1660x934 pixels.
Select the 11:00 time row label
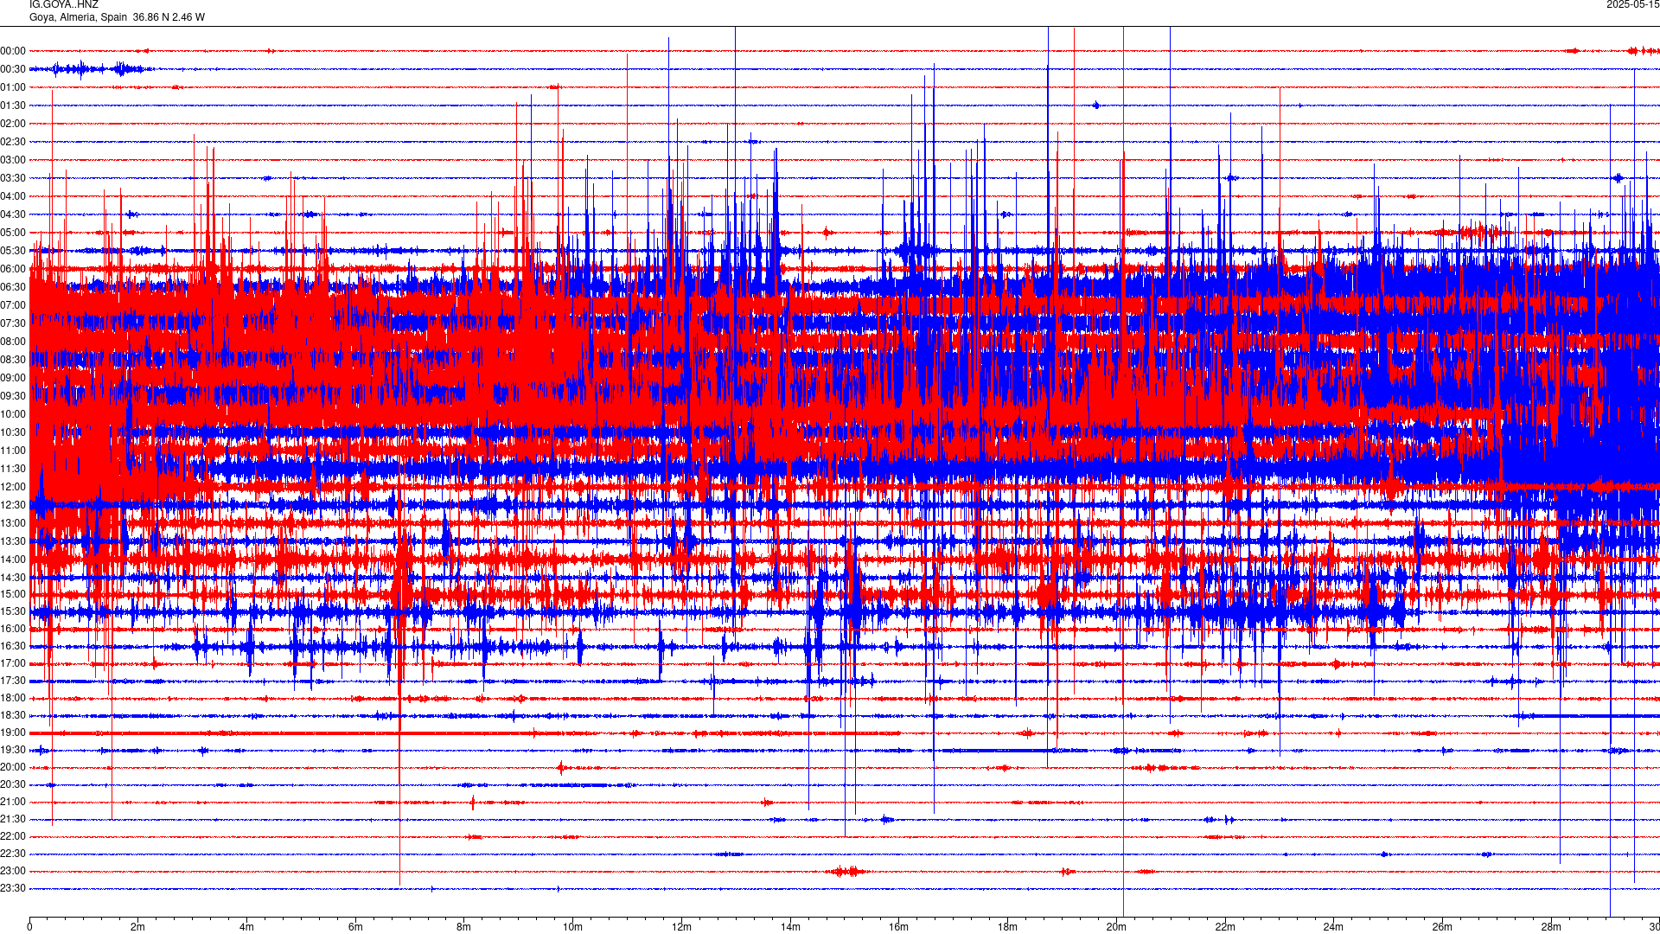coord(13,451)
